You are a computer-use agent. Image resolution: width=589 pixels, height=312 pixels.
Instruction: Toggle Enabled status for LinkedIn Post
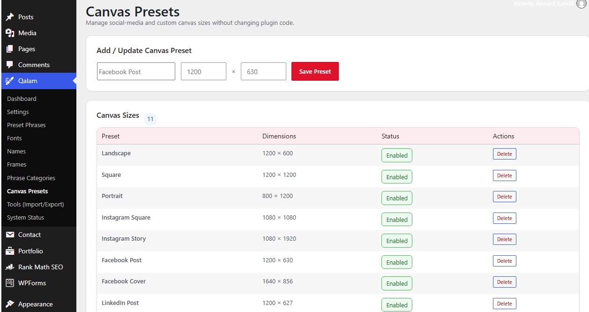point(397,305)
